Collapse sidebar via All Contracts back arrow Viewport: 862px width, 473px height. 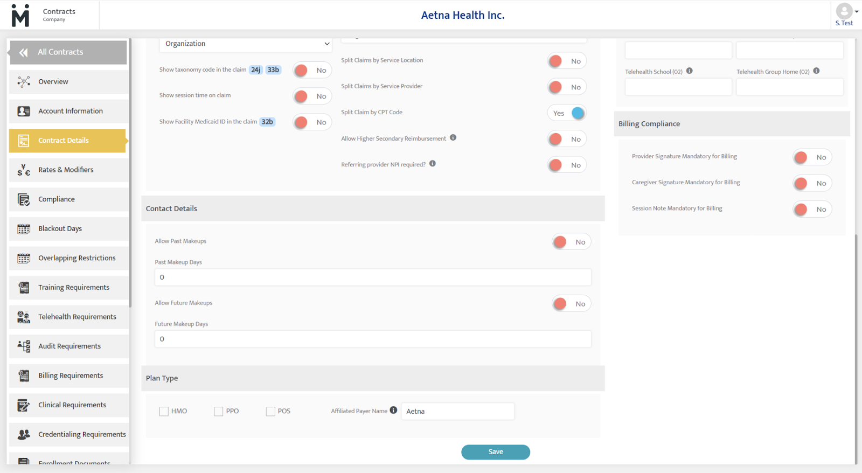[24, 52]
